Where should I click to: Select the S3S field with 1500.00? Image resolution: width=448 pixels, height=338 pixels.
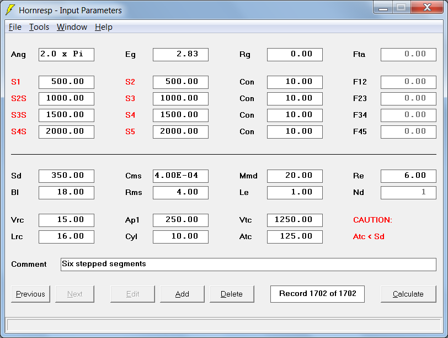(x=66, y=115)
